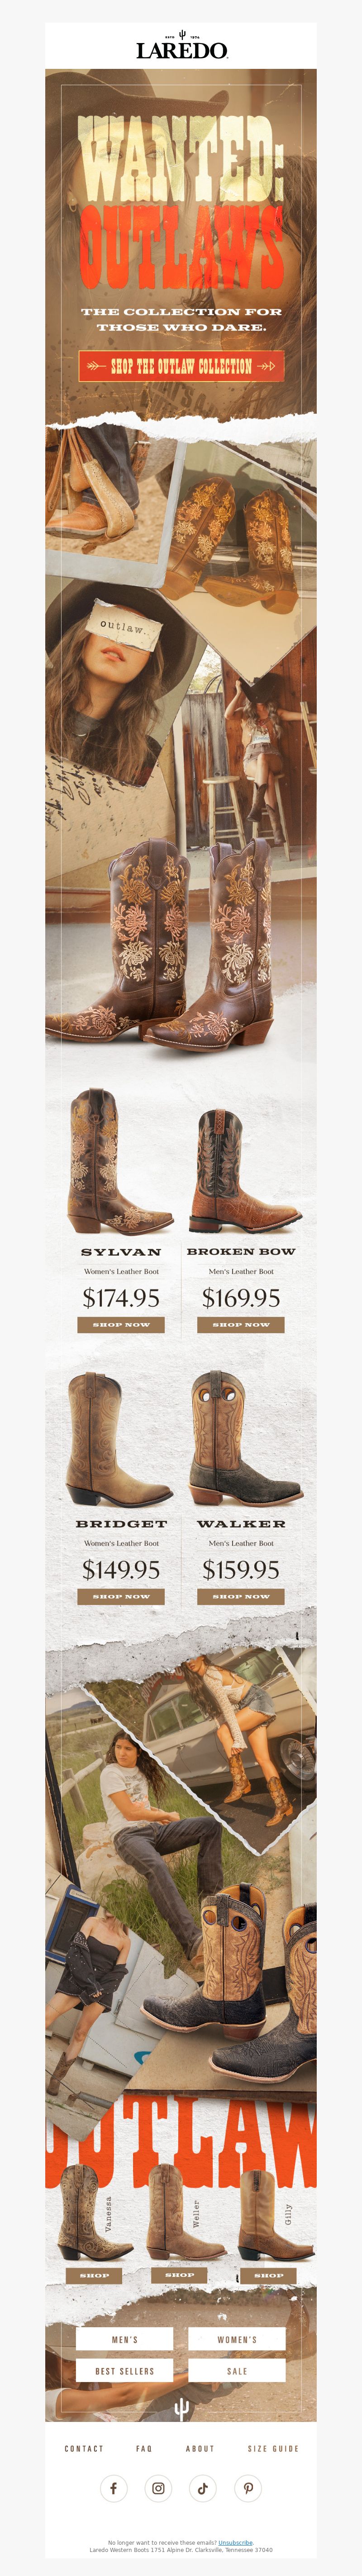Screen dimensions: 362x2576
Task: Open the FAQ footer link
Action: [x=144, y=2448]
